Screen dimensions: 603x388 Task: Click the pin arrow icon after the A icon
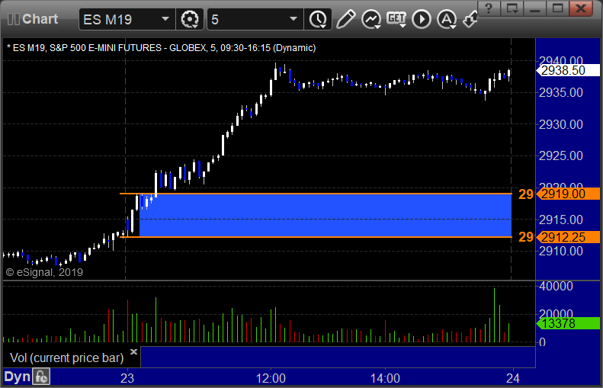(470, 19)
